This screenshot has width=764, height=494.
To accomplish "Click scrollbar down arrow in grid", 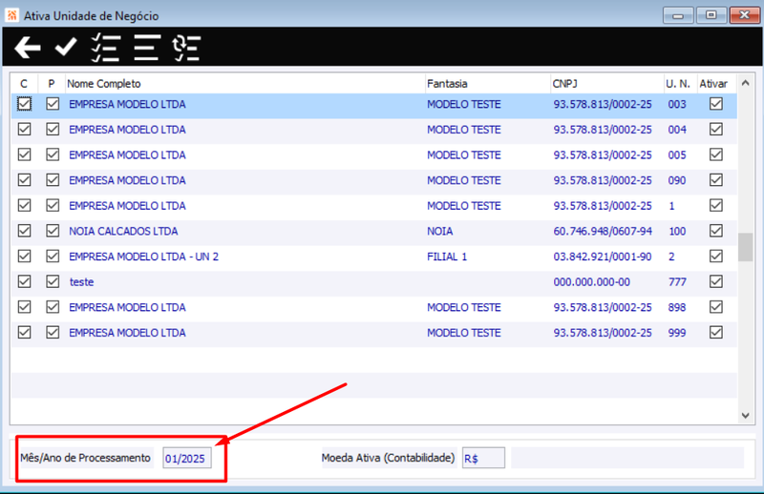I will (746, 415).
